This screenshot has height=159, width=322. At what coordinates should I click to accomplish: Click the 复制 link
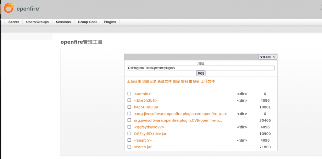184,81
